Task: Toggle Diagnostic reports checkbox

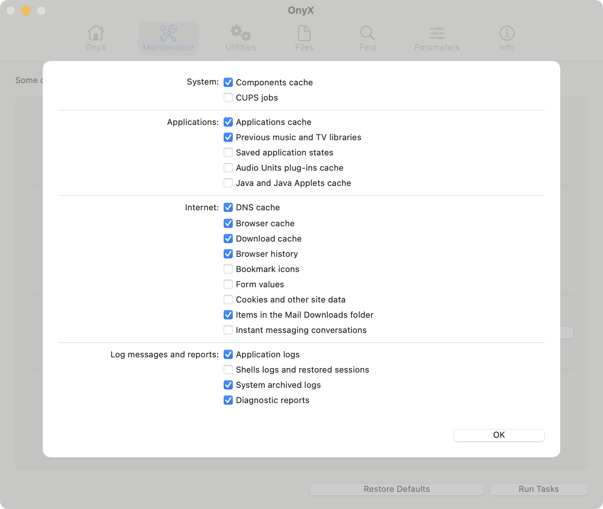Action: 228,400
